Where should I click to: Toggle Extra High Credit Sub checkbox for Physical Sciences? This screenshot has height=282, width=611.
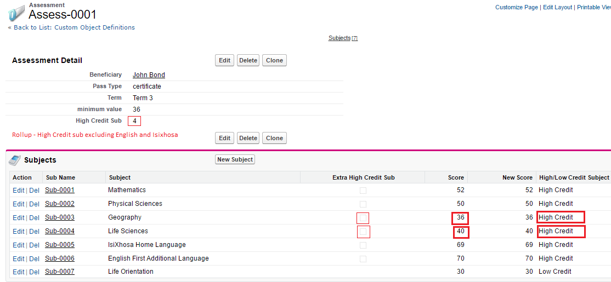tap(363, 204)
